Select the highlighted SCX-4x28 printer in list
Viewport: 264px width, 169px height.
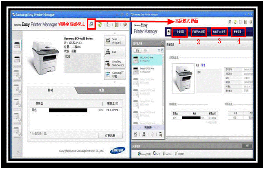point(147,60)
